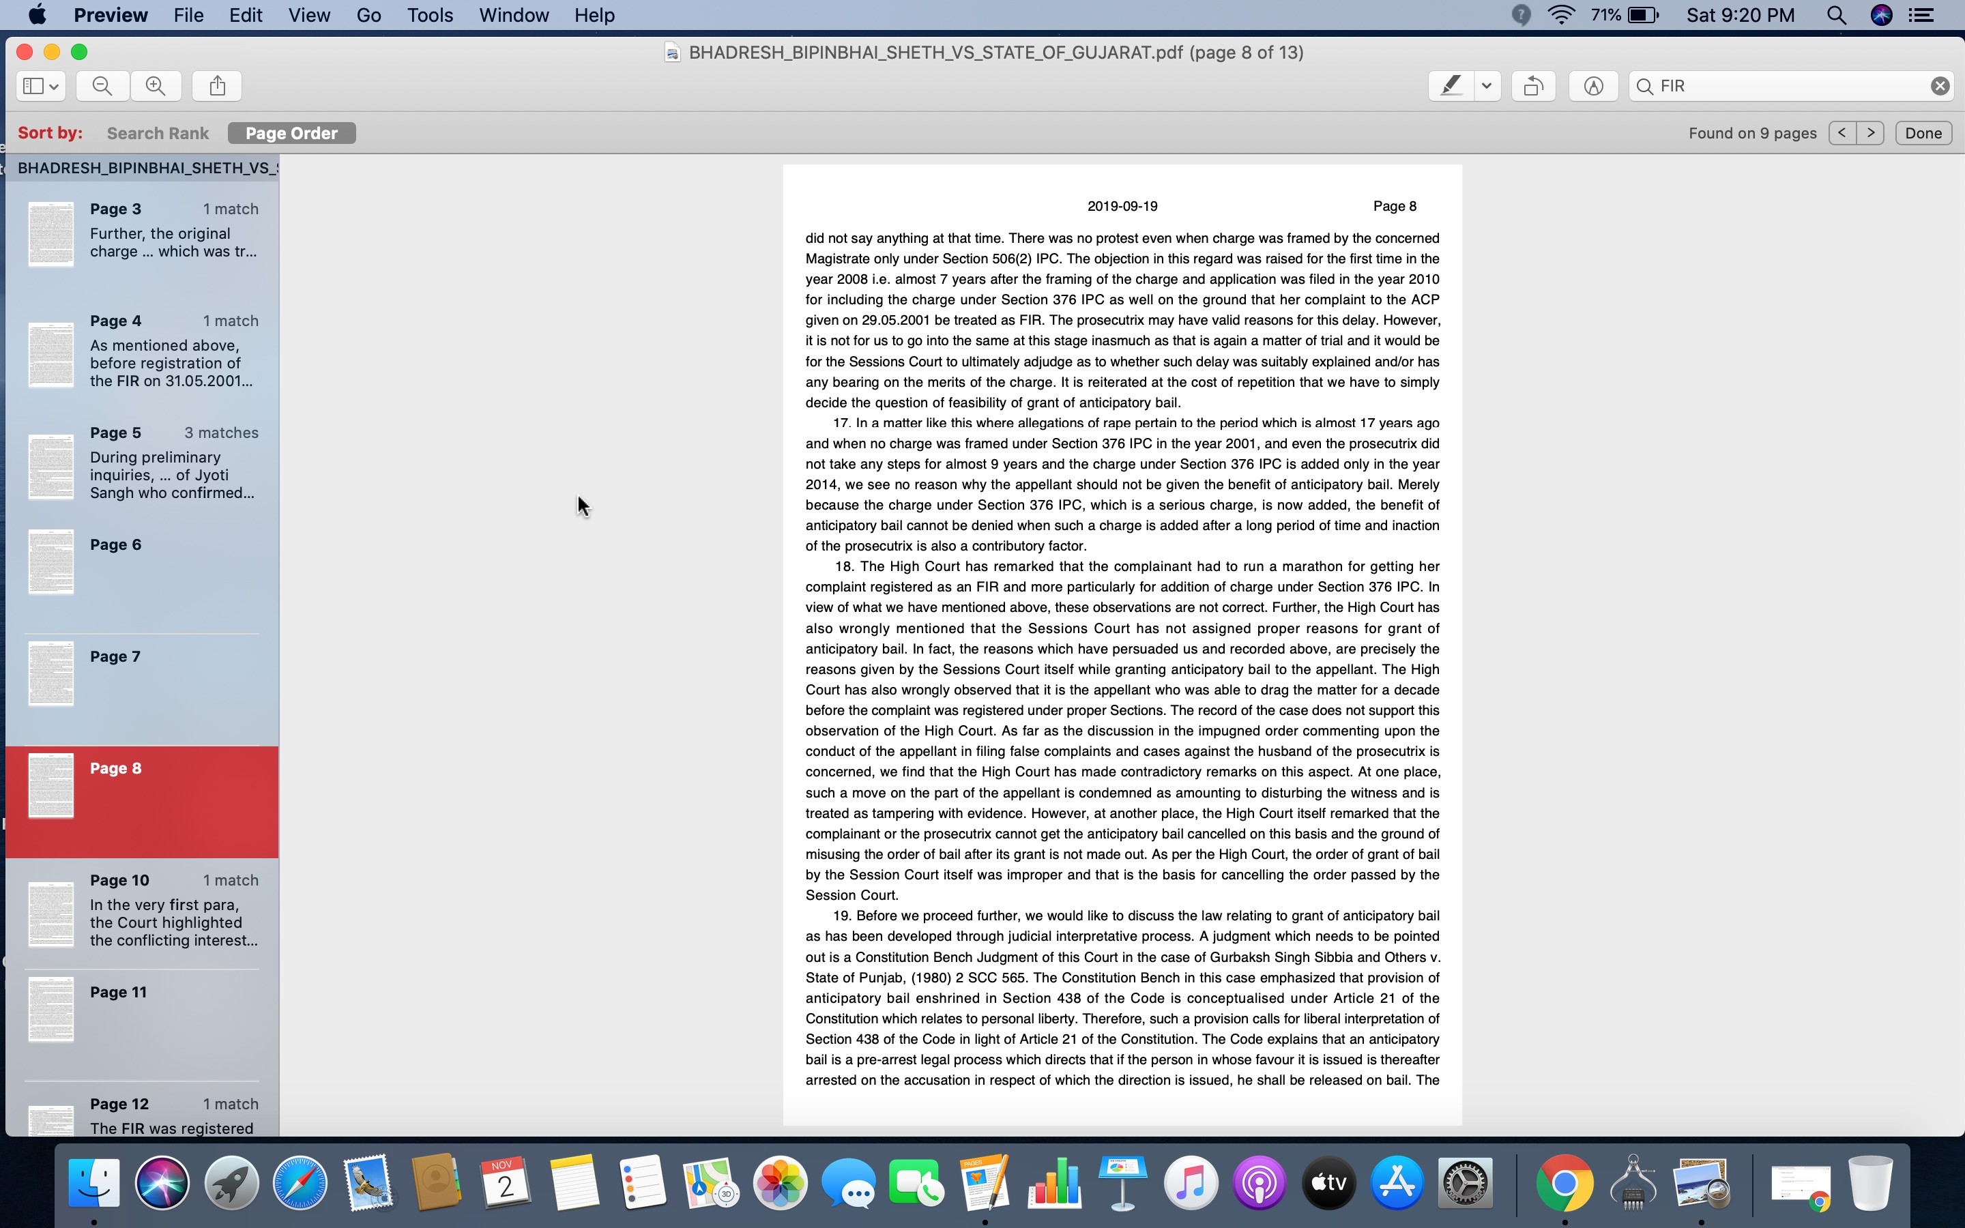Open the sidebar view dropdown

(41, 86)
